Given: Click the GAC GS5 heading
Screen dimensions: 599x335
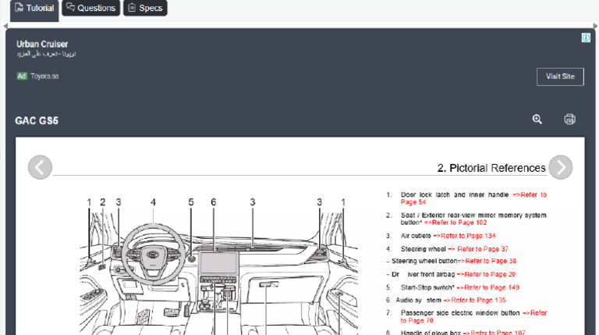Looking at the screenshot, I should [x=37, y=121].
